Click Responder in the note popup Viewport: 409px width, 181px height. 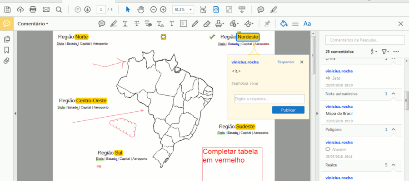(x=286, y=62)
